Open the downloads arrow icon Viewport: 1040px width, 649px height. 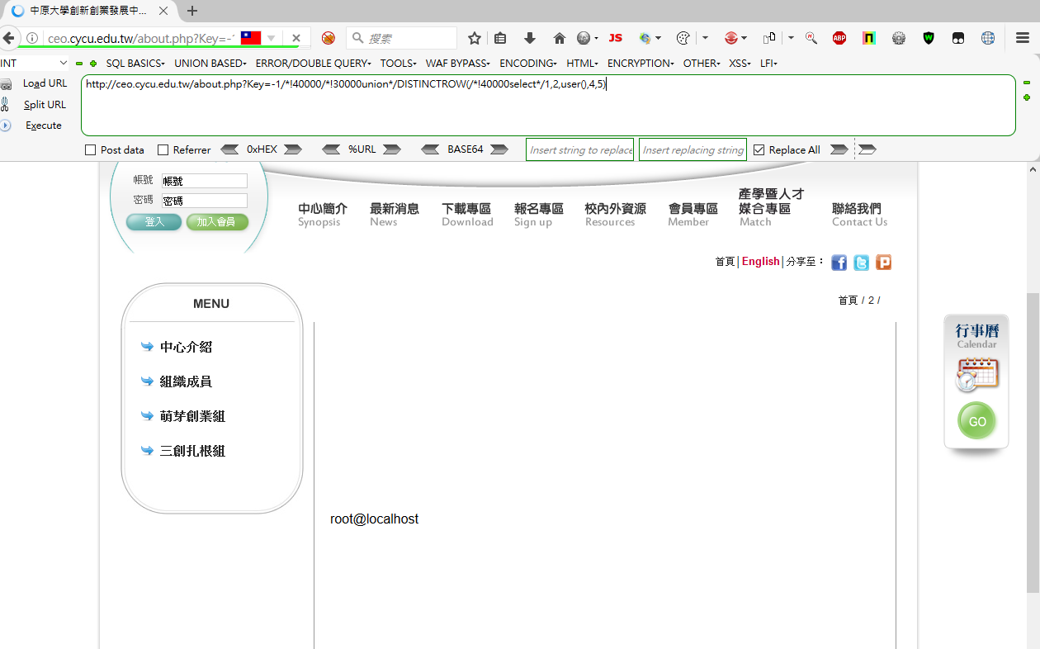[530, 38]
